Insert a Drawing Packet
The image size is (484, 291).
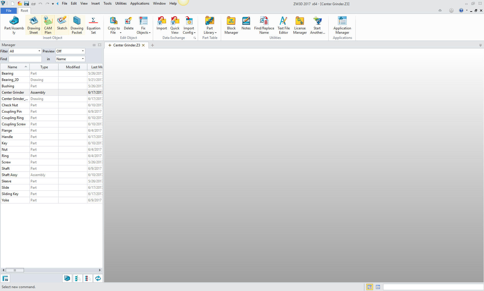pyautogui.click(x=77, y=25)
